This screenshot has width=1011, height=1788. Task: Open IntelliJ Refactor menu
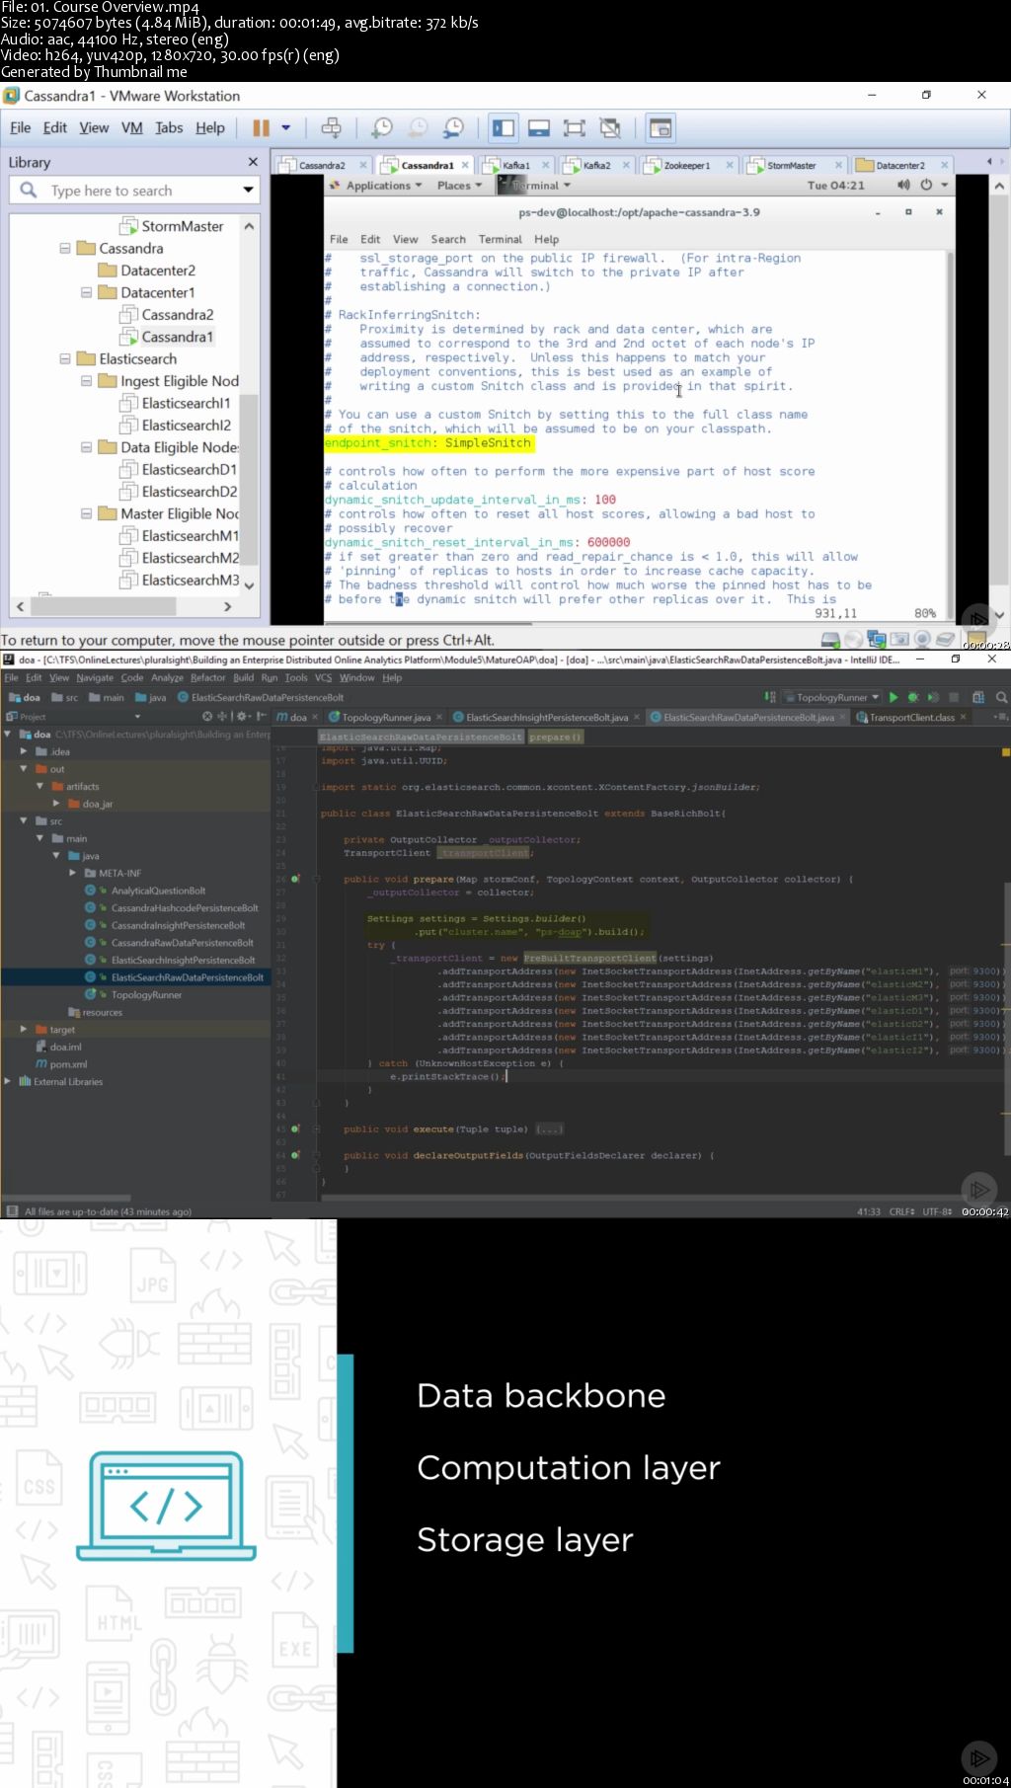[208, 677]
